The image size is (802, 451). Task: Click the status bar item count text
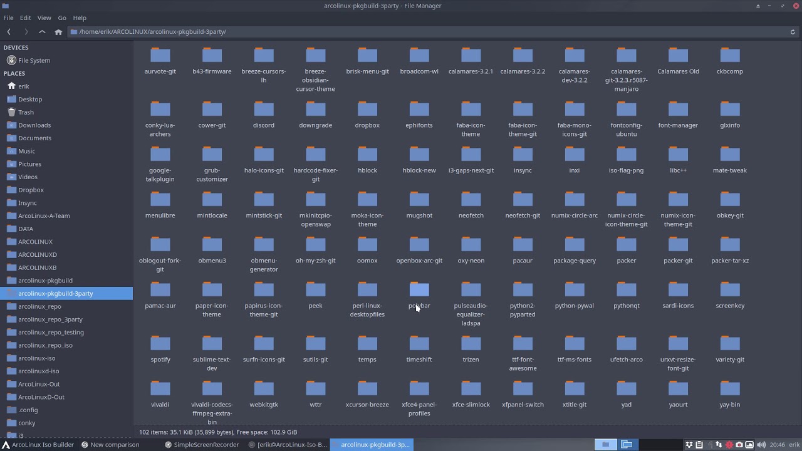(218, 432)
